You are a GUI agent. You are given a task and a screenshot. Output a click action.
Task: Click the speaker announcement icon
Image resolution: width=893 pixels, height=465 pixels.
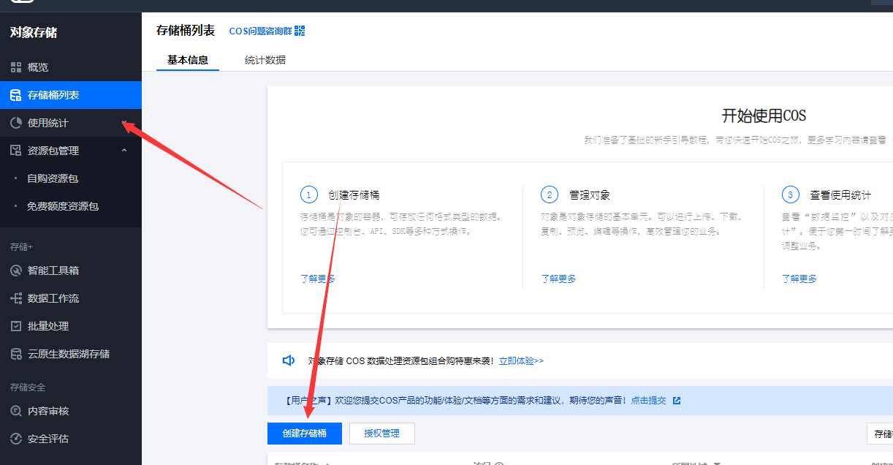(289, 360)
